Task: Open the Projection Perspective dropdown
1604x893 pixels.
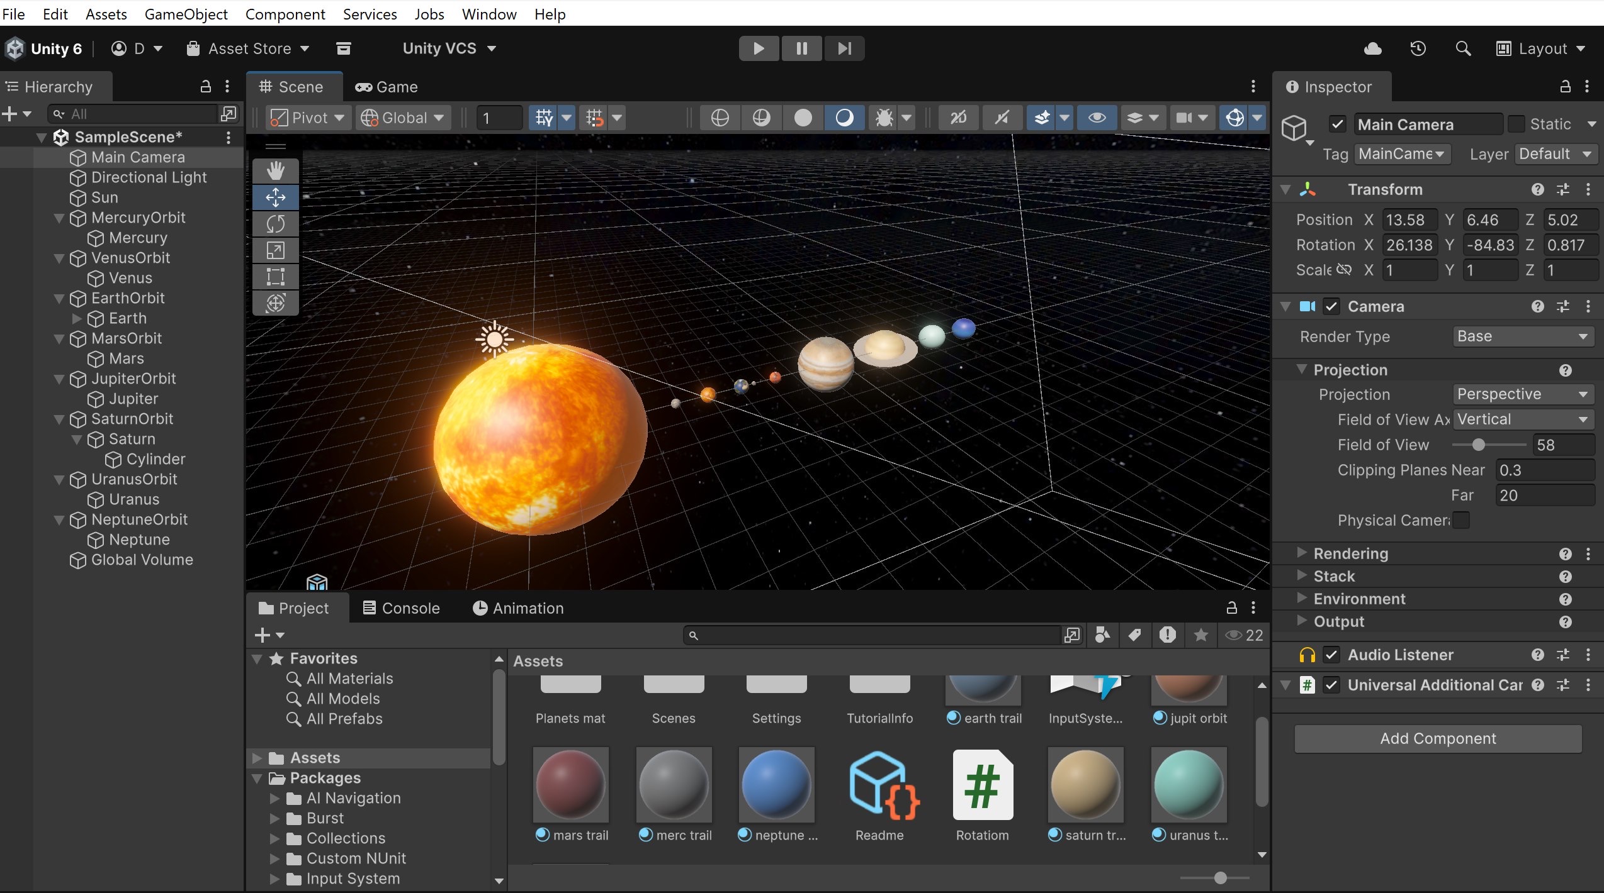Action: tap(1522, 394)
